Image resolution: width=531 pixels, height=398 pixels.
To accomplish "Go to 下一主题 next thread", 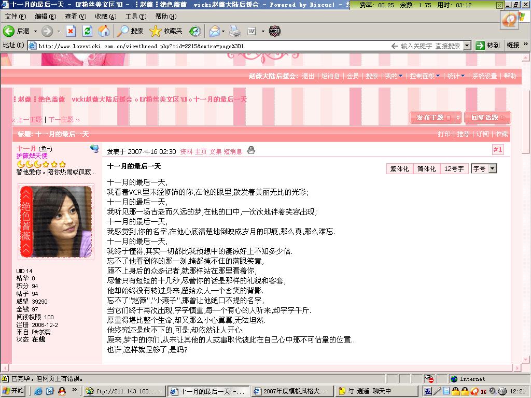I will 61,120.
